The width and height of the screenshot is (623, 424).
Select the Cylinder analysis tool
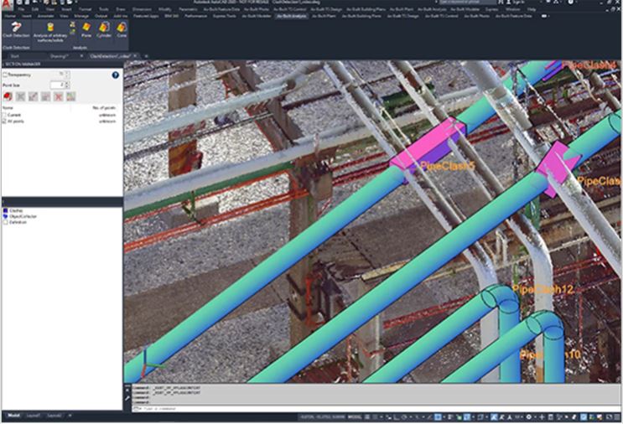(104, 30)
